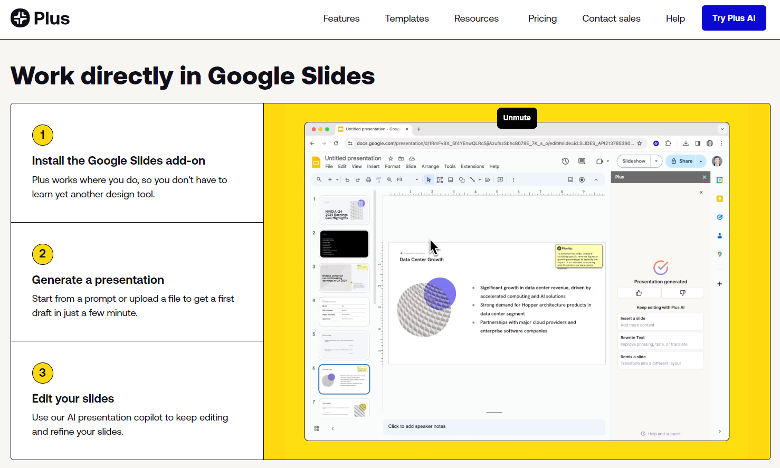This screenshot has height=468, width=780.
Task: Select the cursor select tool
Action: click(429, 180)
